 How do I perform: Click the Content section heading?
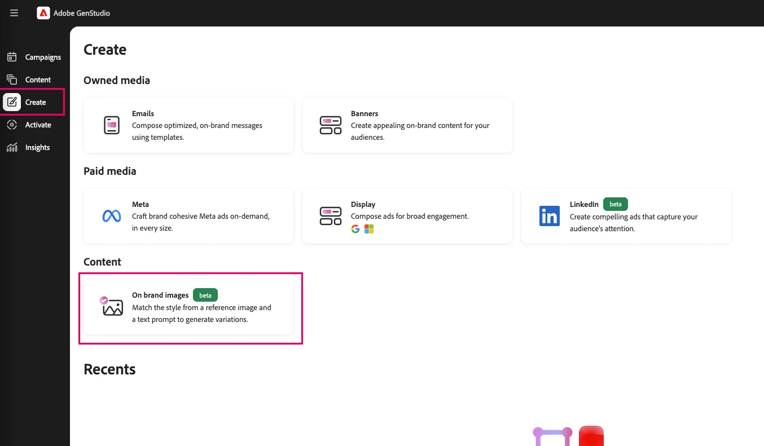[x=103, y=262]
